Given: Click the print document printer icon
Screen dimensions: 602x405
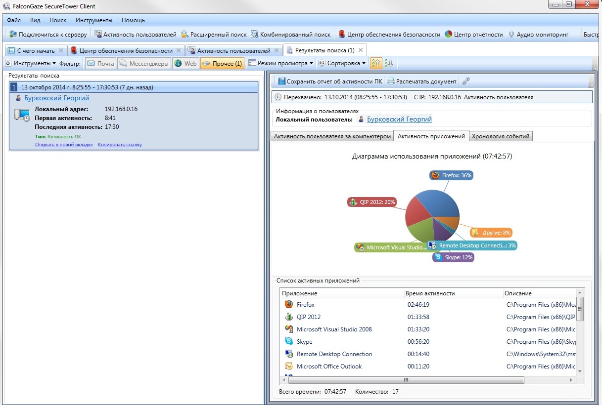Looking at the screenshot, I should click(391, 81).
